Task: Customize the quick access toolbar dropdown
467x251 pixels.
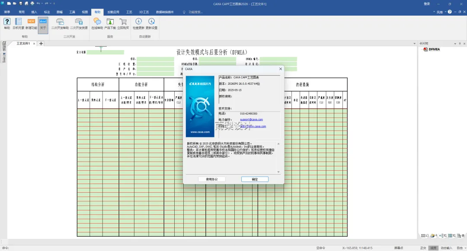Action: click(x=54, y=3)
